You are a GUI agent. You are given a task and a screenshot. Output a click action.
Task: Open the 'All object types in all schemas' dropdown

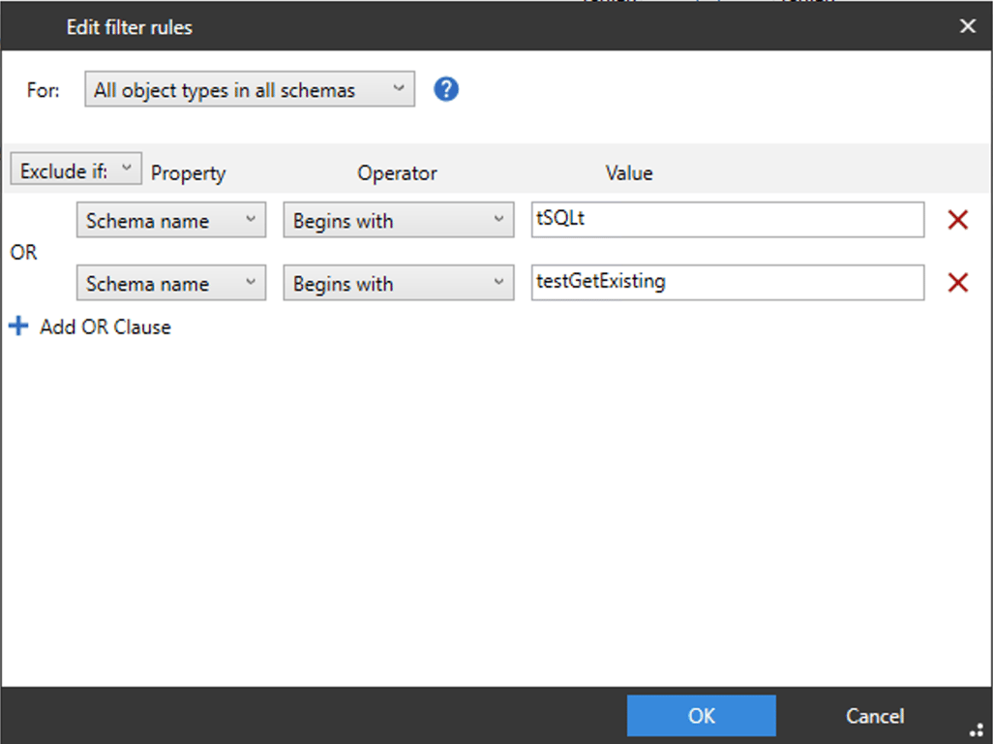click(x=250, y=90)
